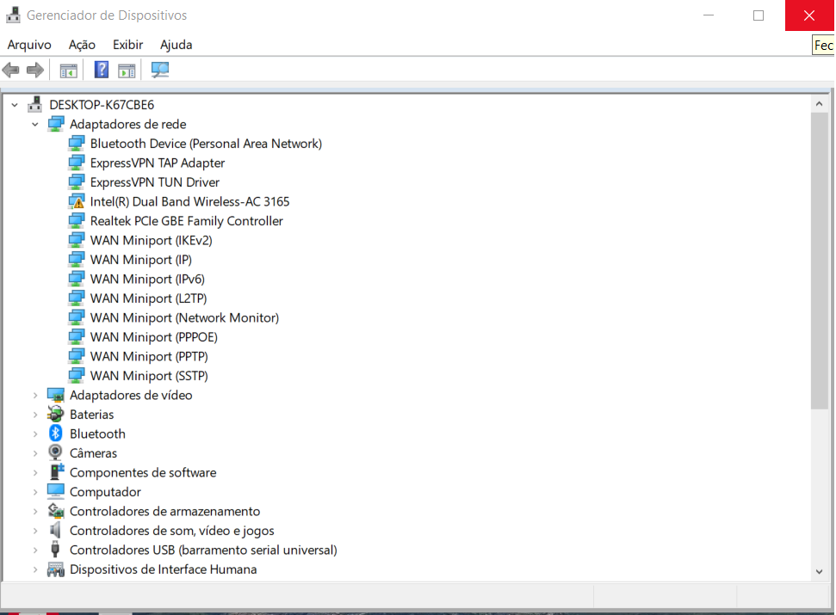Viewport: 836px width, 615px height.
Task: Click the Adaptadores de rede category icon
Action: [x=56, y=124]
